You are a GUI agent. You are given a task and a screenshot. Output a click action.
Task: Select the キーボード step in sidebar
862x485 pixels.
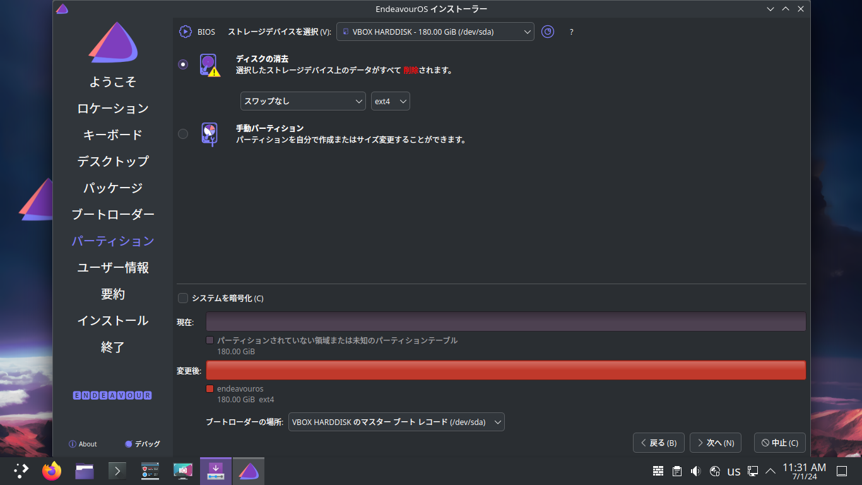pyautogui.click(x=113, y=135)
